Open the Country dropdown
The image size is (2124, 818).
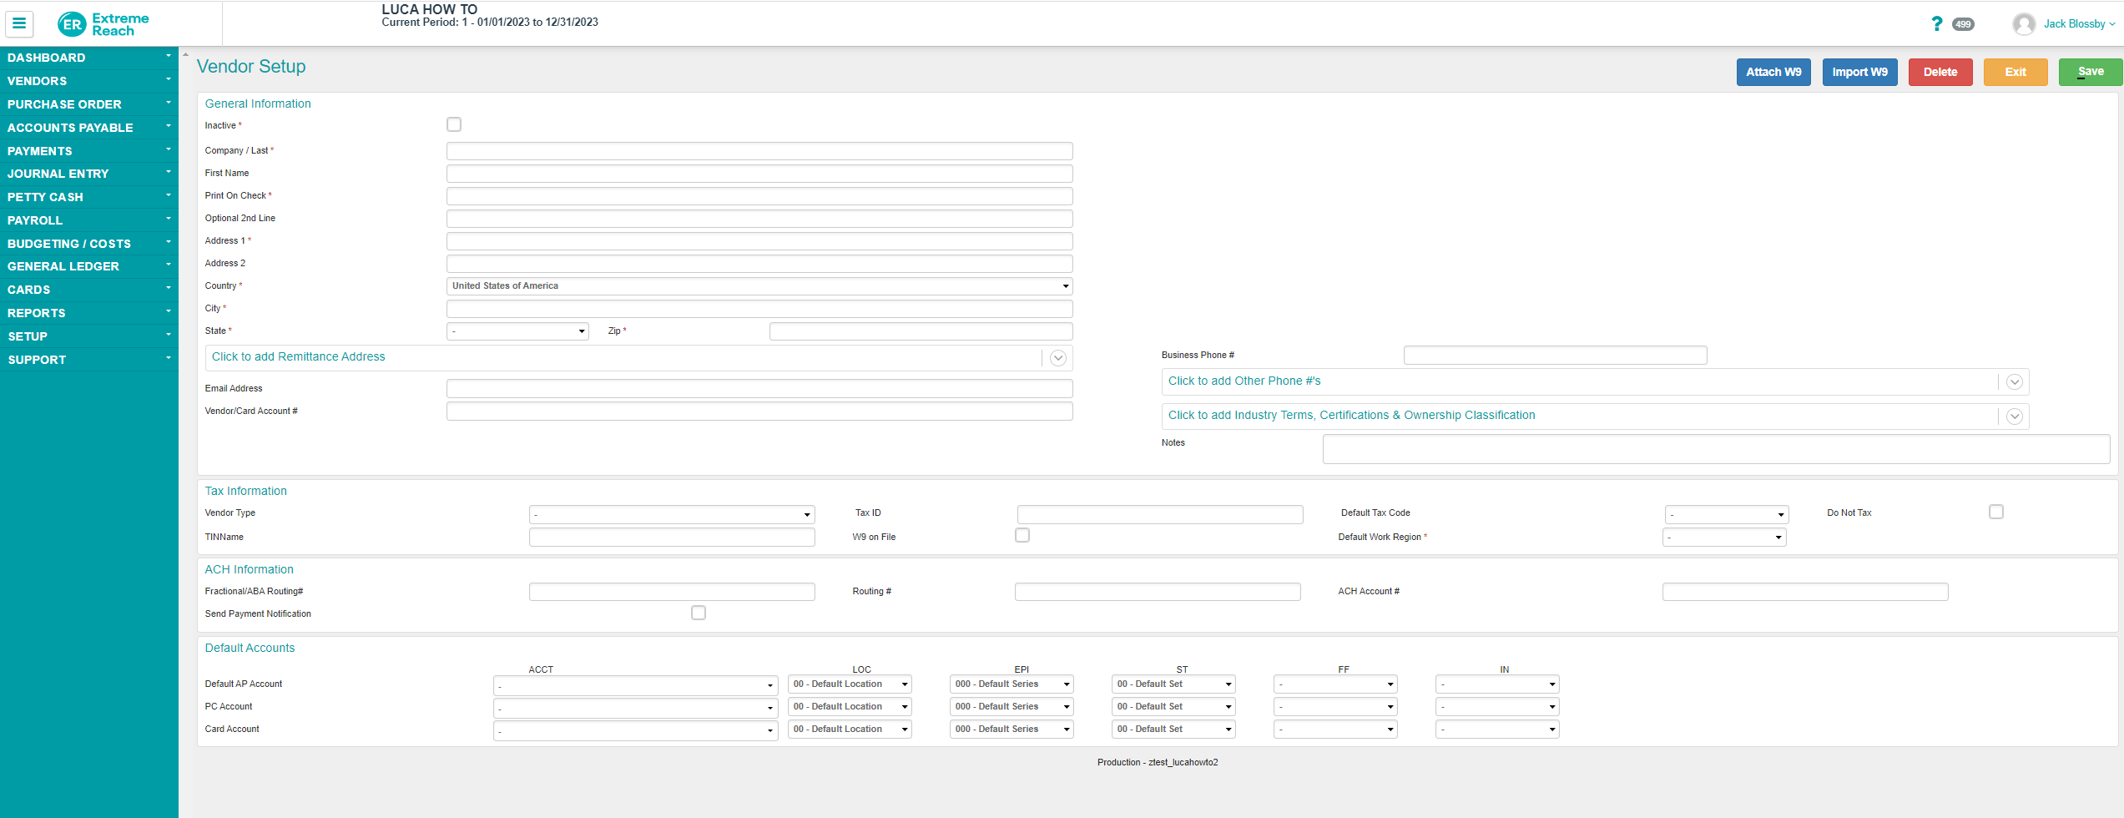tap(759, 286)
